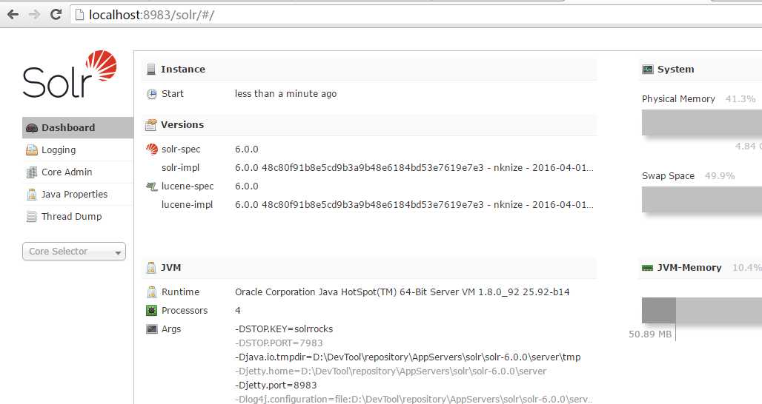Reload the page with refresh icon
762x404 pixels.
56,15
